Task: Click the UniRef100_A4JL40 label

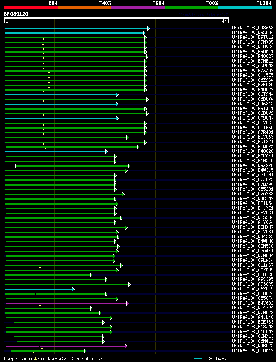Action: (x=253, y=317)
